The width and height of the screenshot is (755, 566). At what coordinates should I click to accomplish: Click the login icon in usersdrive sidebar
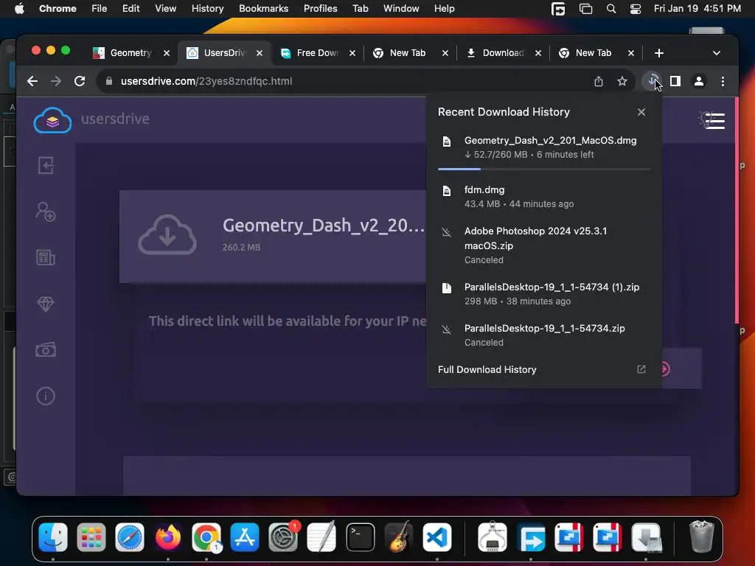click(46, 166)
